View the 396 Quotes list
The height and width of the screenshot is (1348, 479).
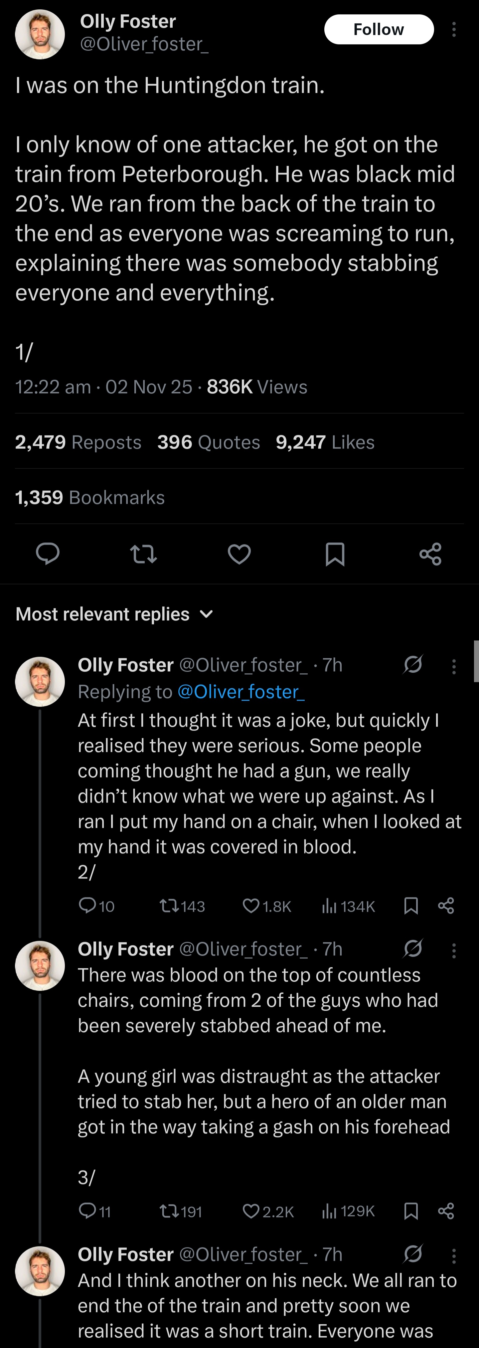pyautogui.click(x=209, y=442)
